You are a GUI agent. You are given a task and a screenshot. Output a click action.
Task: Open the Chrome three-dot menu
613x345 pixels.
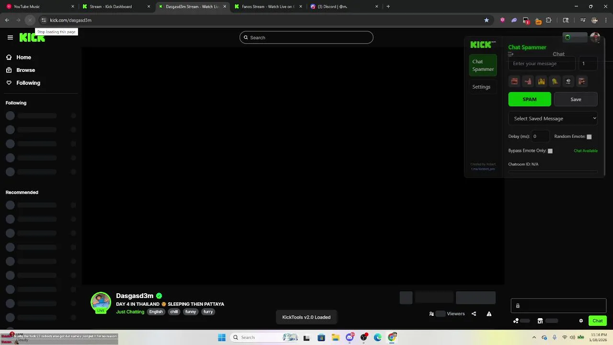606,20
